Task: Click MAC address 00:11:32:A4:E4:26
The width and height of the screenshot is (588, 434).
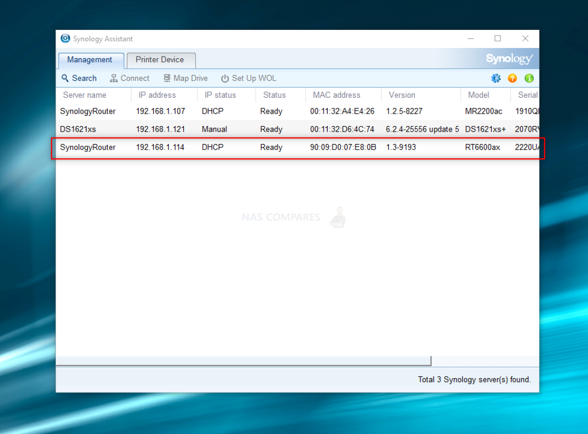Action: 342,111
